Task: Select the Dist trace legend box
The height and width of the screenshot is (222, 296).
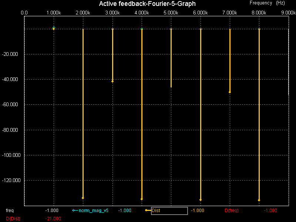Action: [169, 211]
